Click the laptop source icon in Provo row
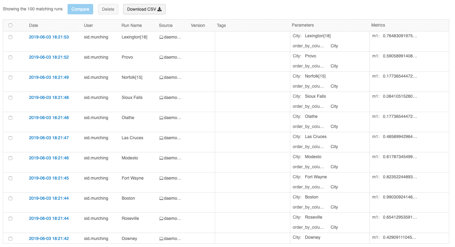 pyautogui.click(x=161, y=57)
